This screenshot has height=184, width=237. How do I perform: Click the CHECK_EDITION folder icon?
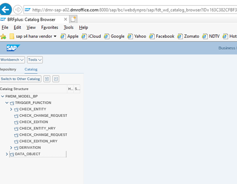(16, 122)
